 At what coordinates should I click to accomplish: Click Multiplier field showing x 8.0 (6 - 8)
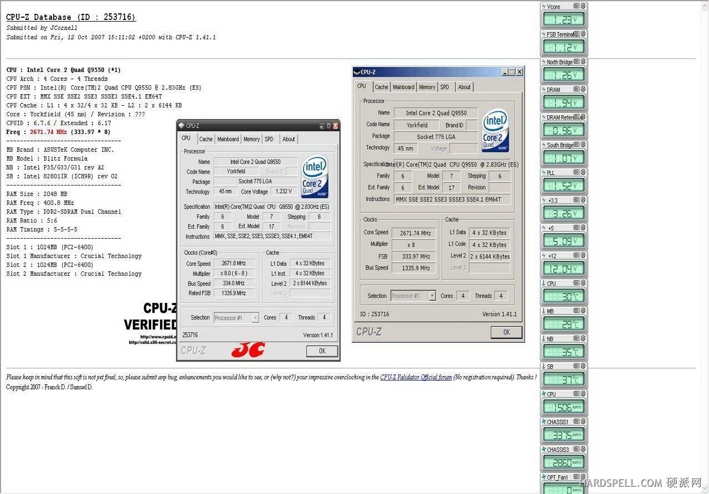coord(234,274)
